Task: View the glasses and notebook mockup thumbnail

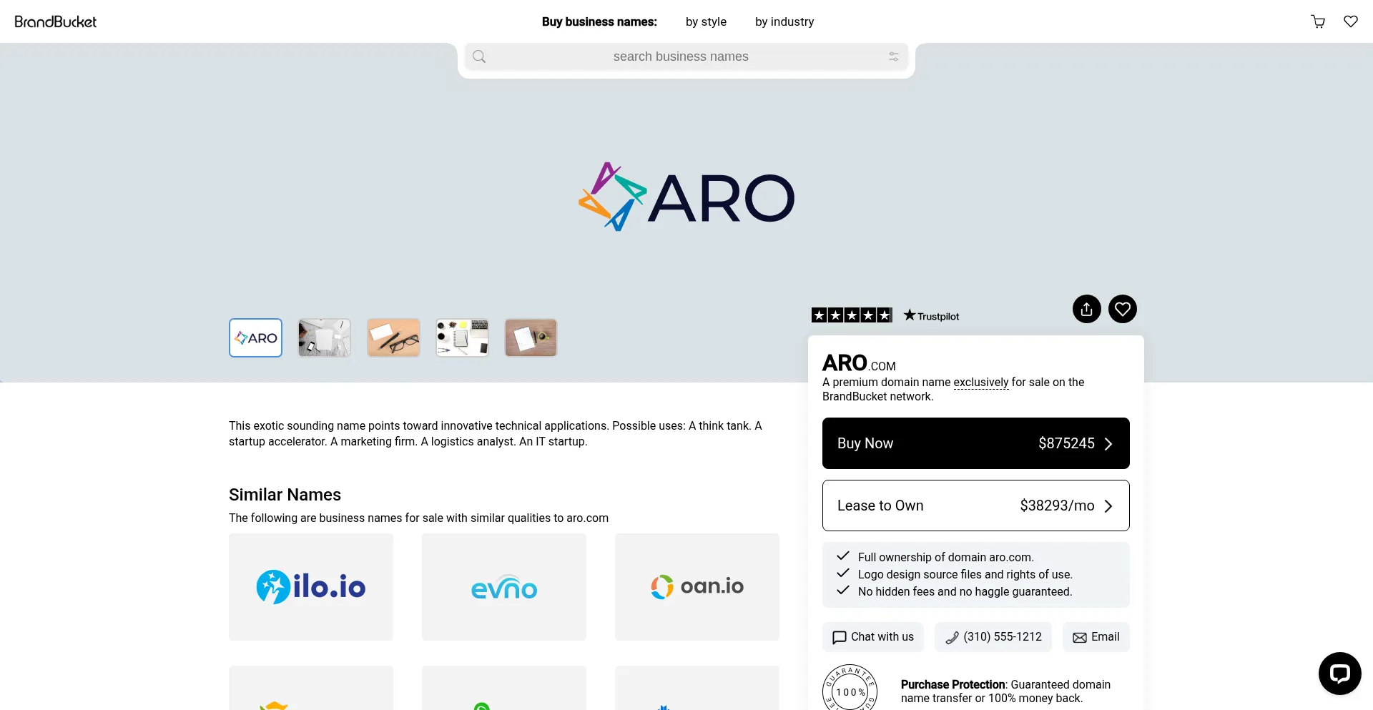Action: click(393, 337)
